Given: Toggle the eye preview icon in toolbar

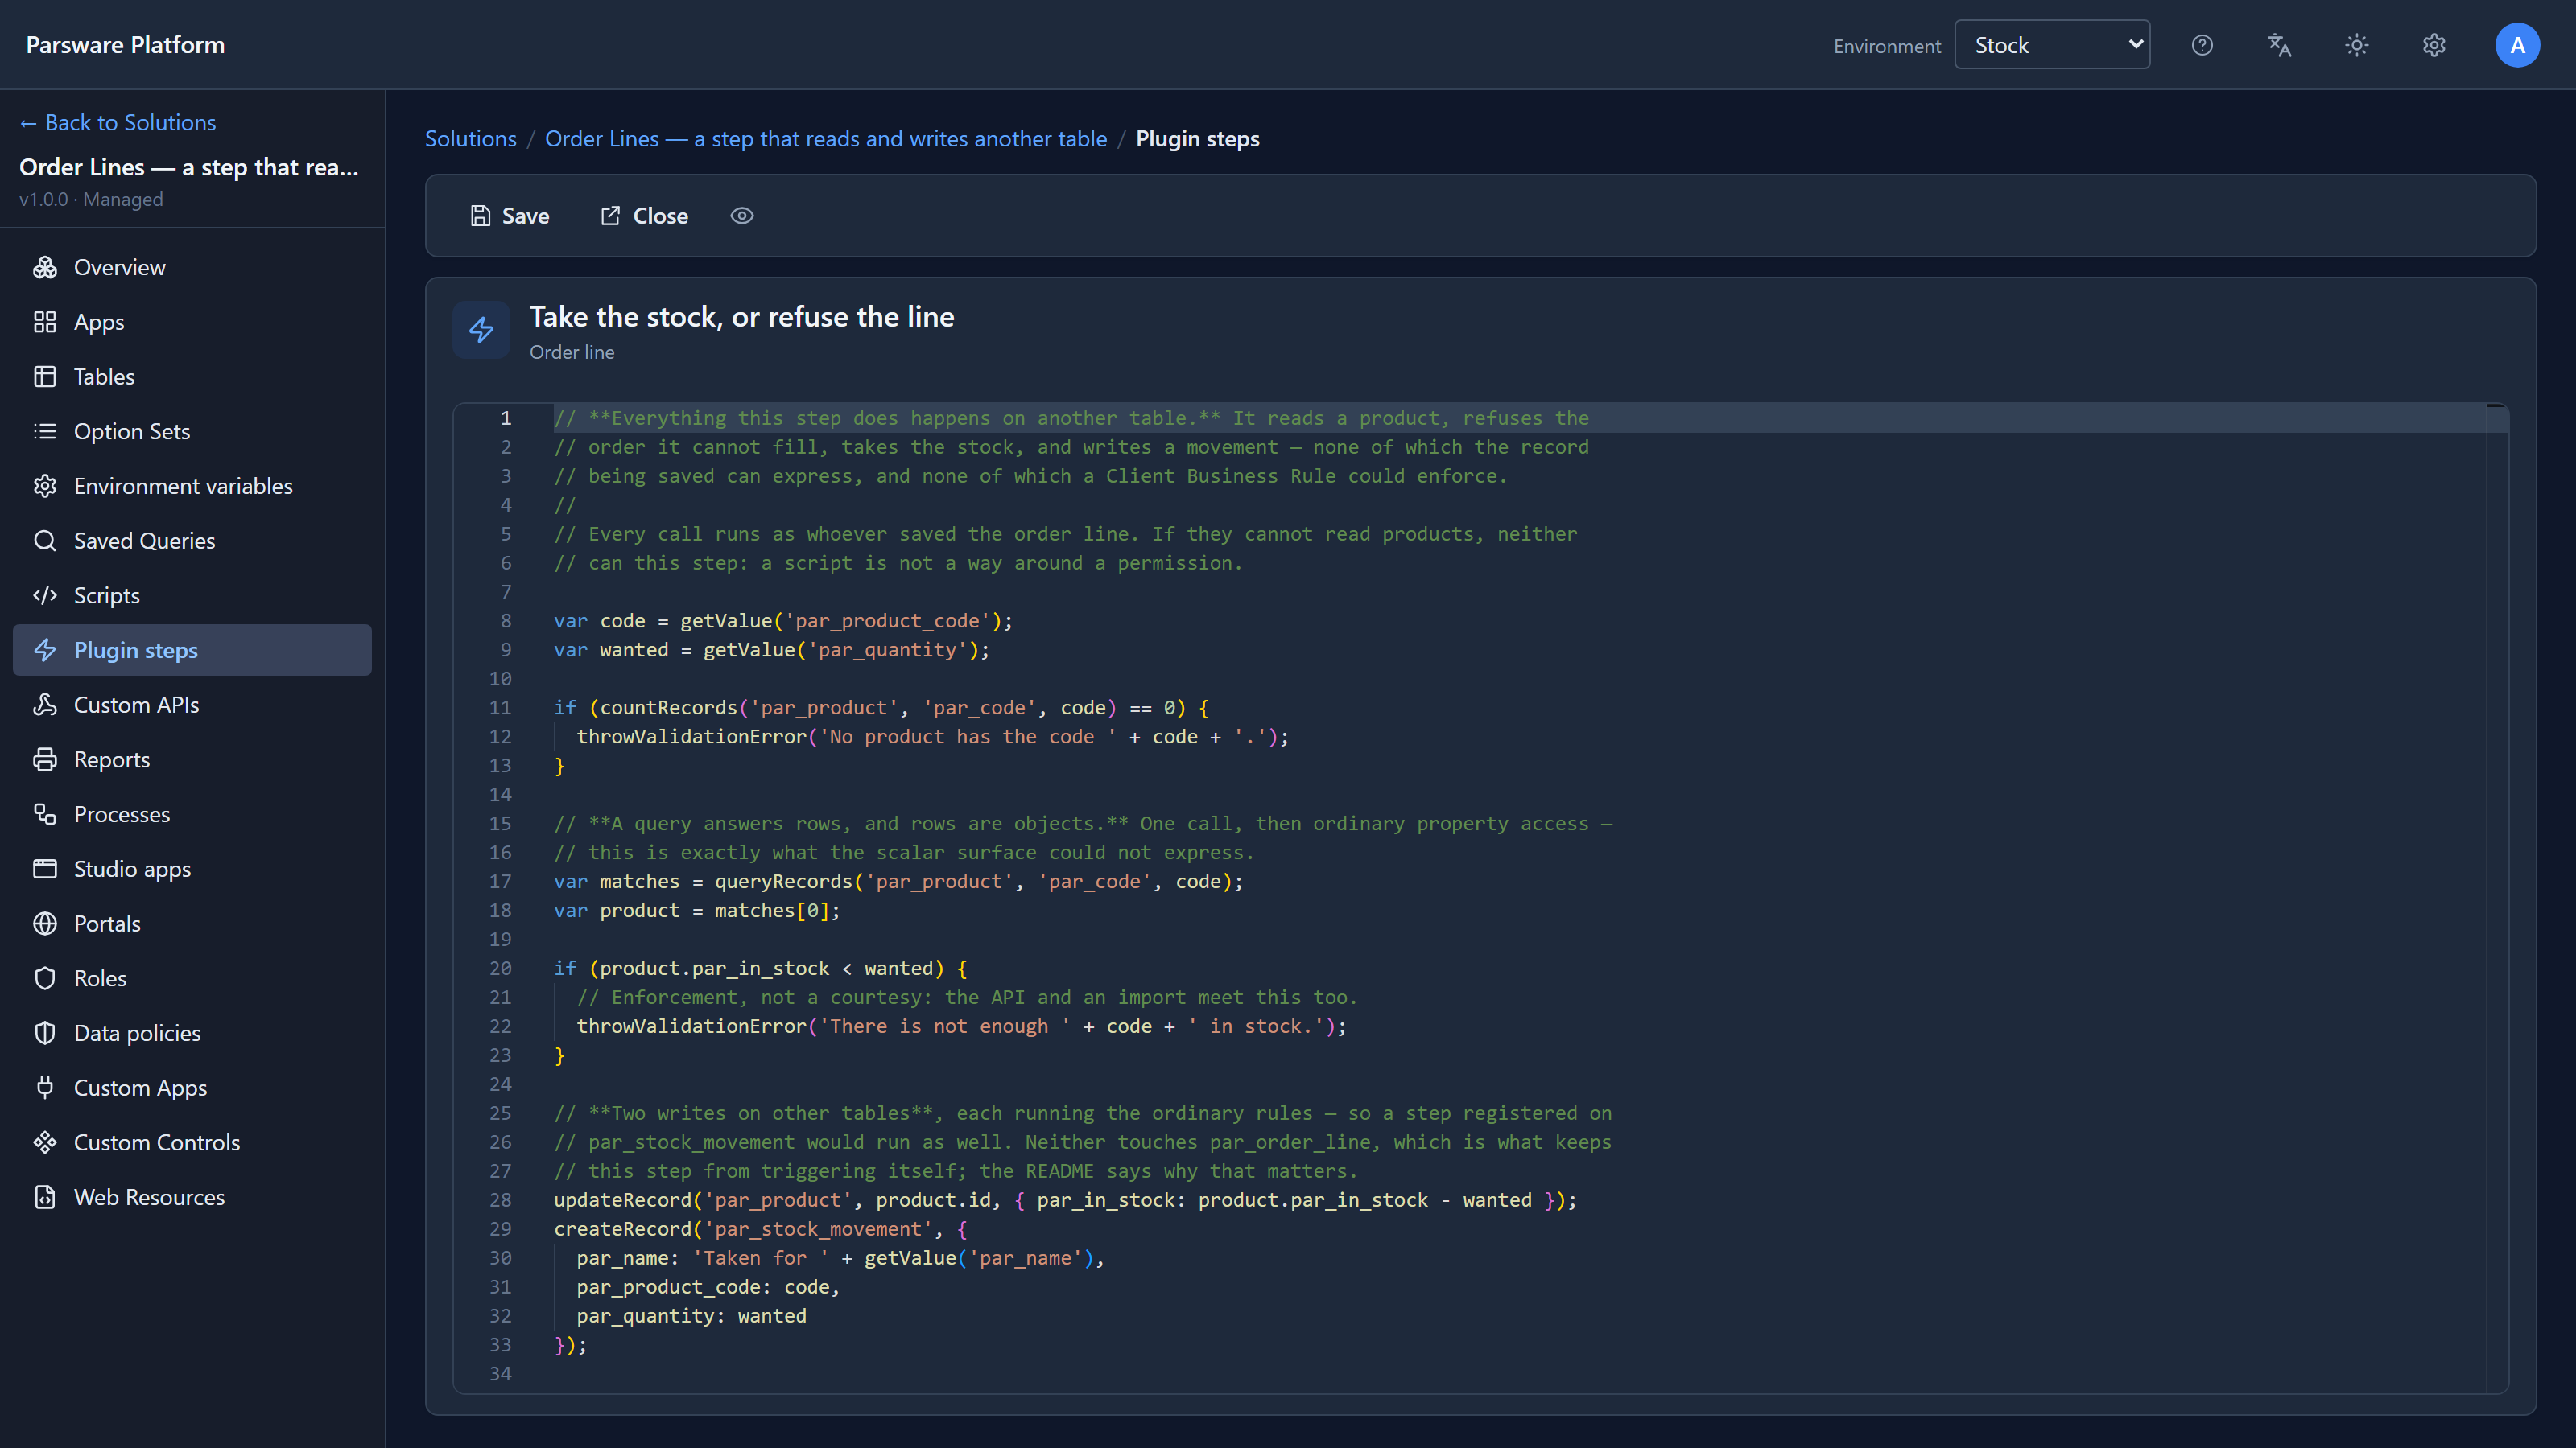Looking at the screenshot, I should coord(742,216).
